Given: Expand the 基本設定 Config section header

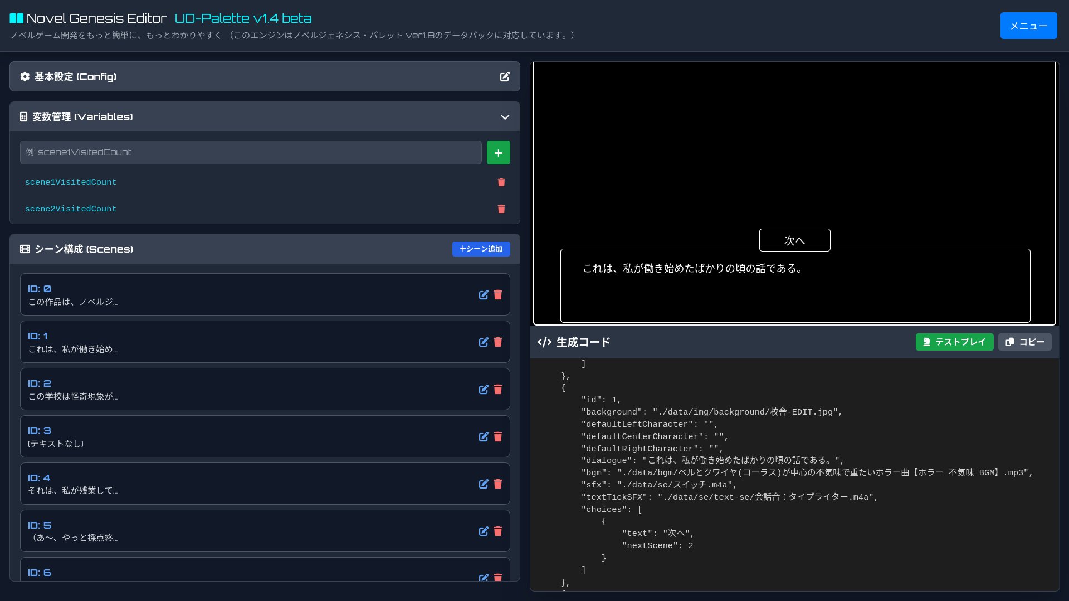Looking at the screenshot, I should (223, 77).
